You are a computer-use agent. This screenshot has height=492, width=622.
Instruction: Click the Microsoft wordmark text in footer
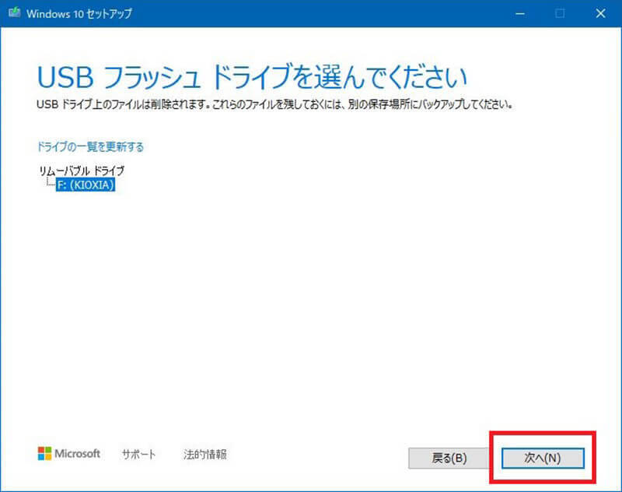(78, 454)
